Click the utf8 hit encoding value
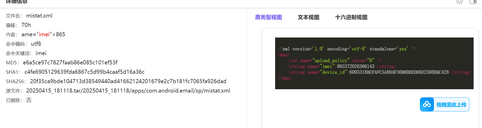Screen dimensions: 482x128 click(36, 44)
